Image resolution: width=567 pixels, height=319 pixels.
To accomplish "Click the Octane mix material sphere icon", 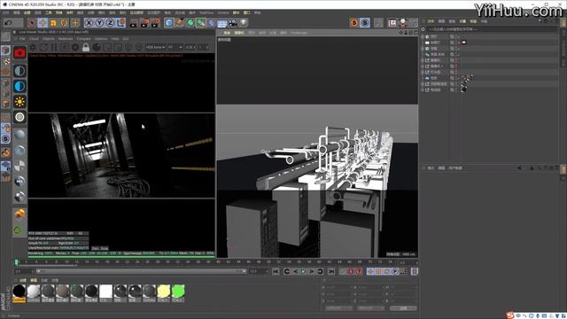I will tap(19, 181).
